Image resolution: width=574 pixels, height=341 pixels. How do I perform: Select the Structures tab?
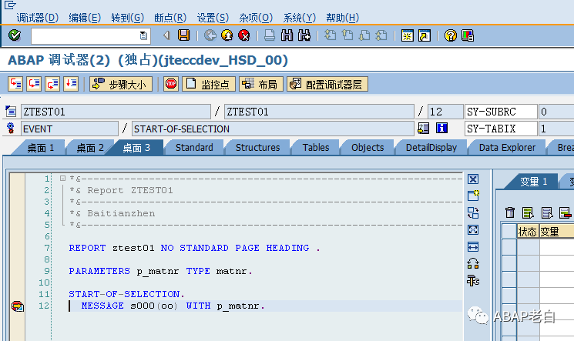pos(257,148)
